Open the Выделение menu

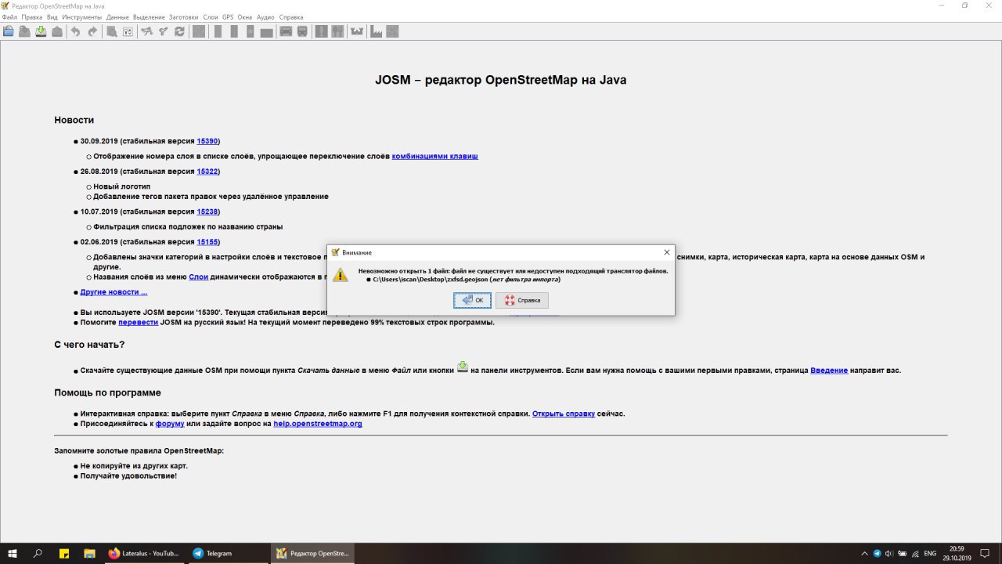coord(149,16)
